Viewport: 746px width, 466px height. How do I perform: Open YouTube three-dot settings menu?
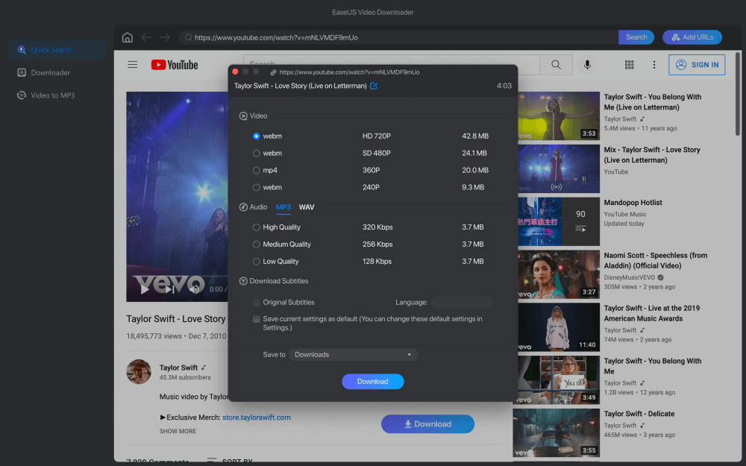654,65
